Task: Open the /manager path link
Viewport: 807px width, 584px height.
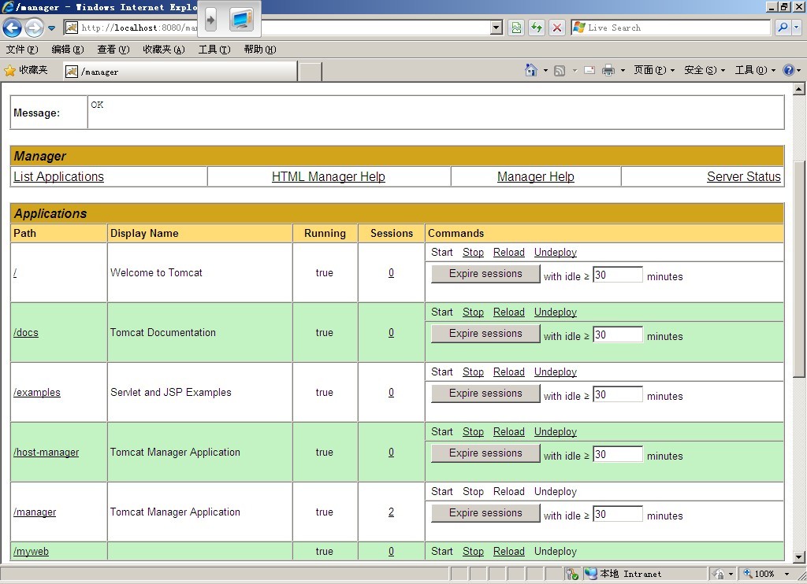Action: coord(35,512)
